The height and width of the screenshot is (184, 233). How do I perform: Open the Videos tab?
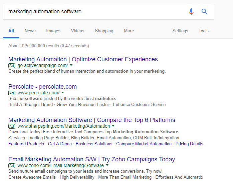[77, 31]
